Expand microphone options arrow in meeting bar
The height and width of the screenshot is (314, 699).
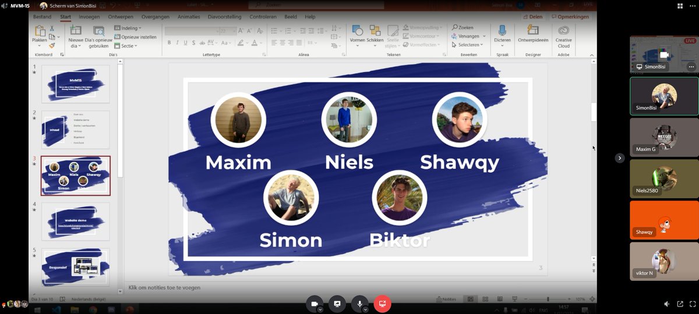coord(365,310)
